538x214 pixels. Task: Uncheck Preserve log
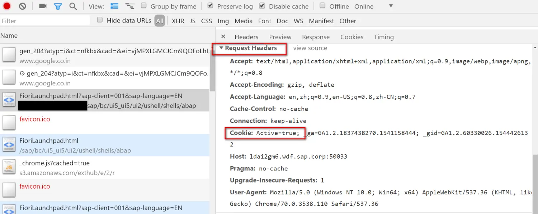pos(211,6)
